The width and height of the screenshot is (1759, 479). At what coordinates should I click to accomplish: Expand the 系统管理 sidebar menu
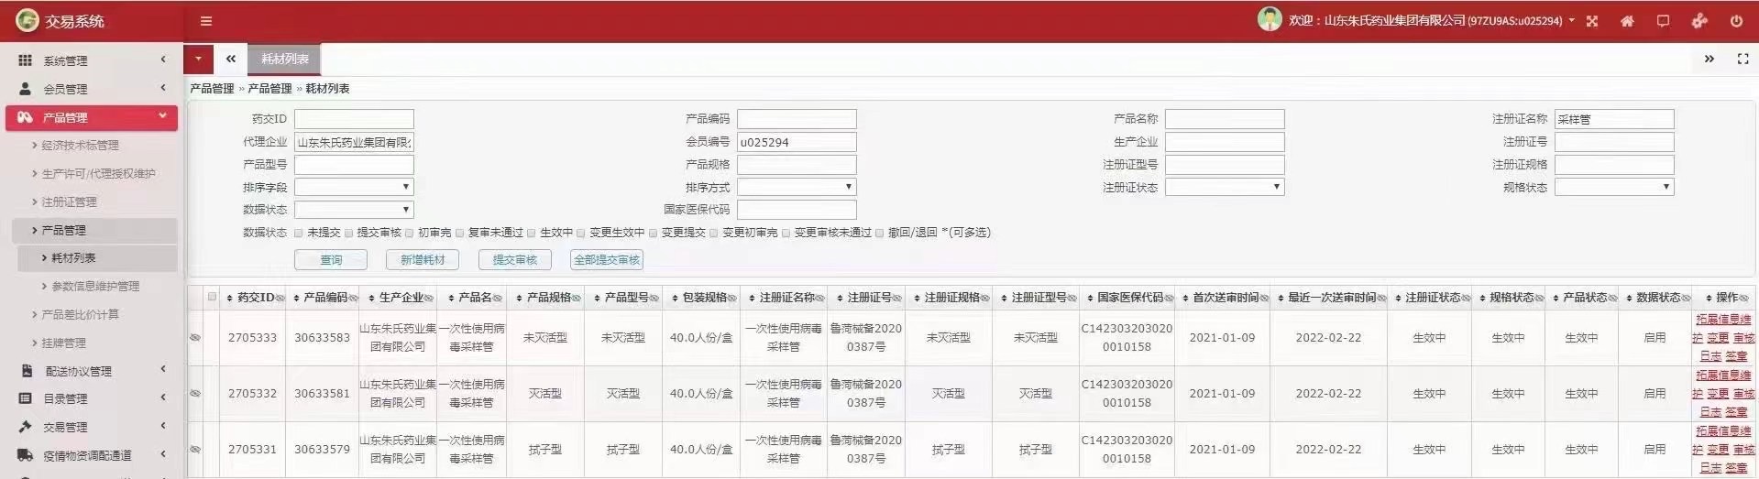point(92,60)
